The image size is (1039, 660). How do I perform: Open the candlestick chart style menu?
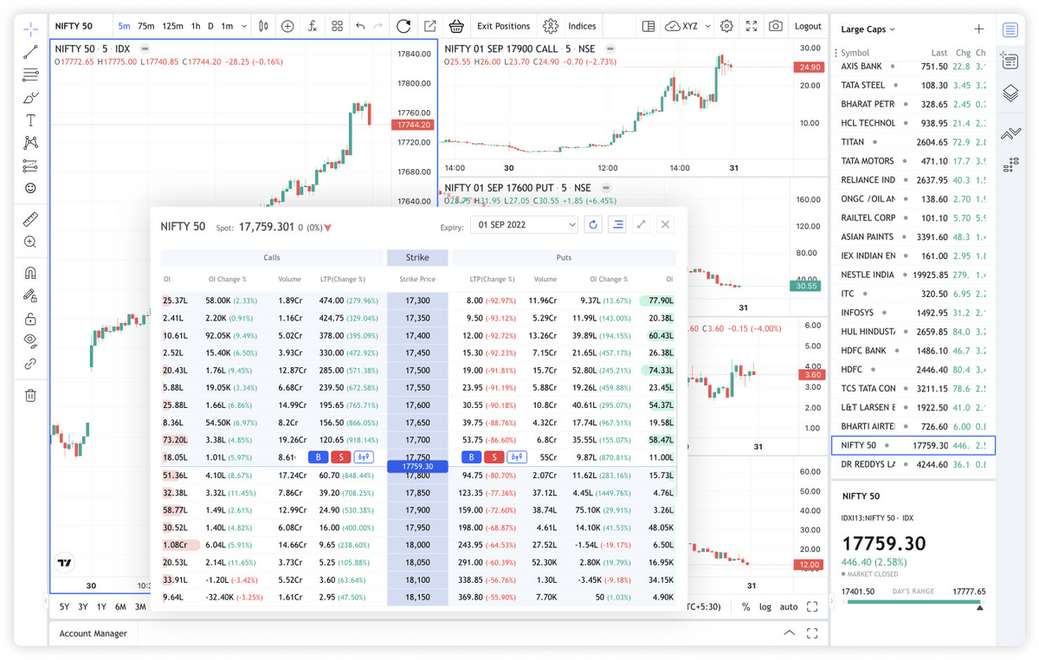coord(264,26)
